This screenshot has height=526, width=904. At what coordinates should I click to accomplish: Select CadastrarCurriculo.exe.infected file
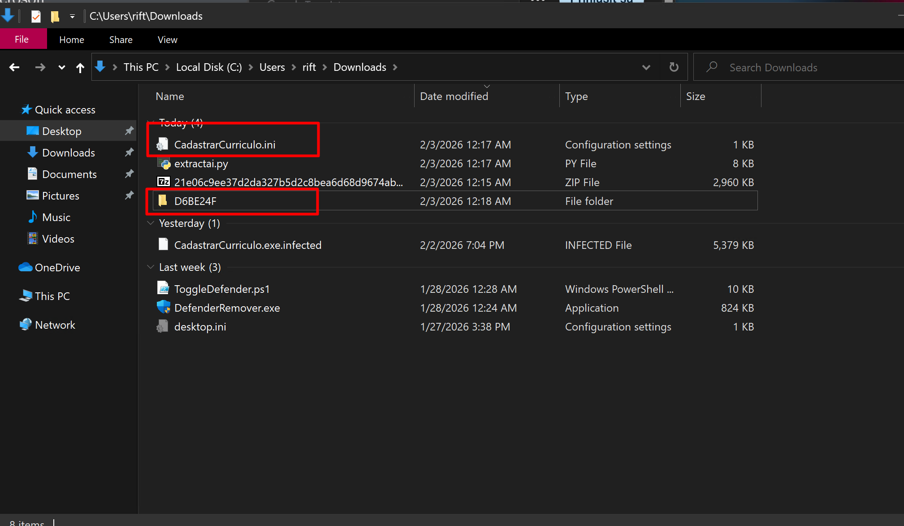click(455, 245)
